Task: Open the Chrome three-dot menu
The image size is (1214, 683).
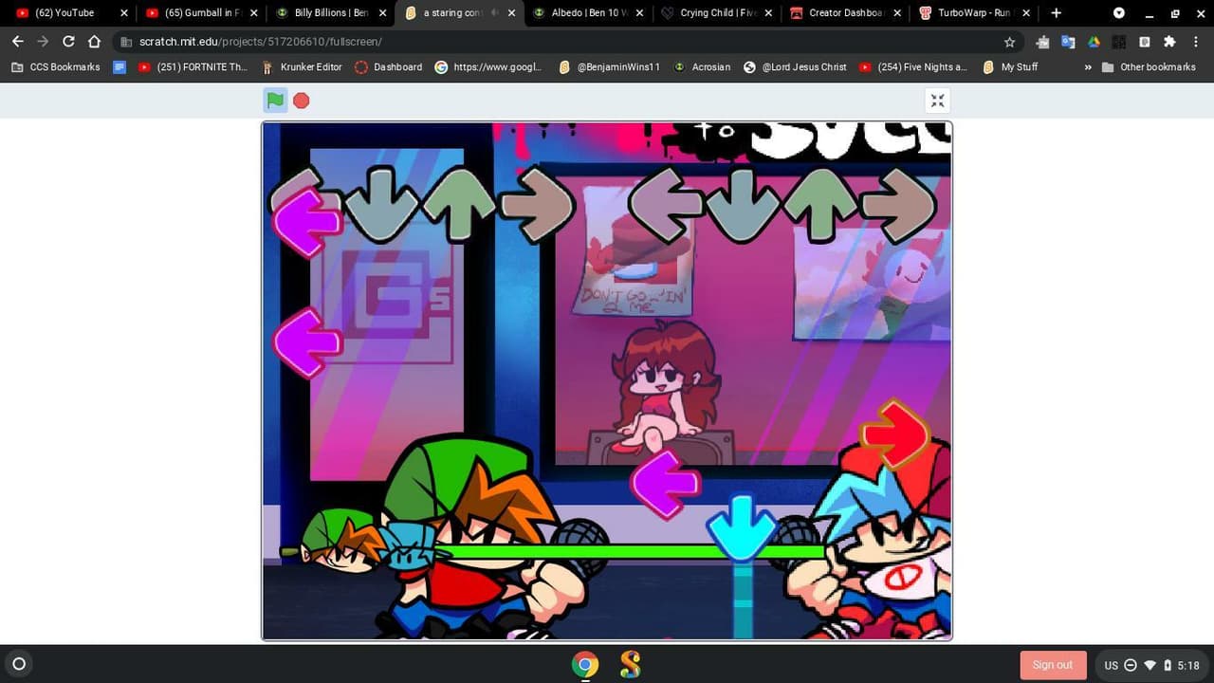Action: (x=1196, y=42)
